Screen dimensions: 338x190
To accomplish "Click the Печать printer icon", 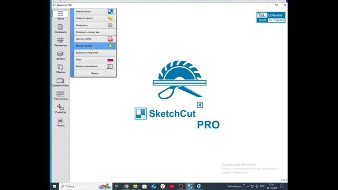I will coord(60,122).
